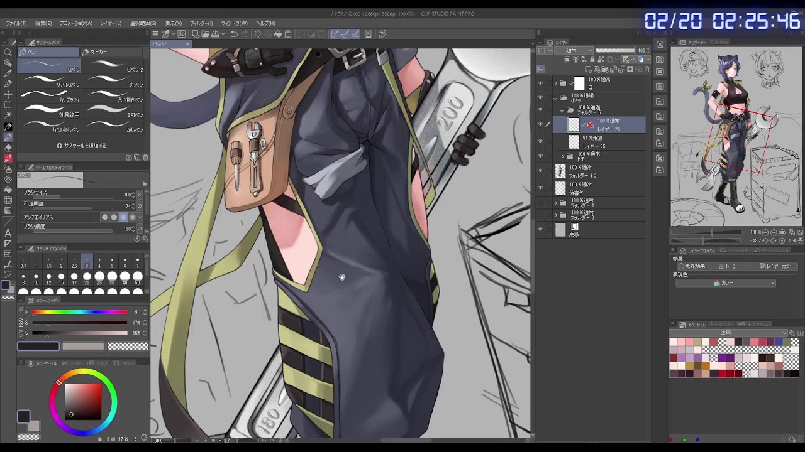Screen dimensions: 805x452
Task: Click the Redo arrow in command bar
Action: (244, 34)
